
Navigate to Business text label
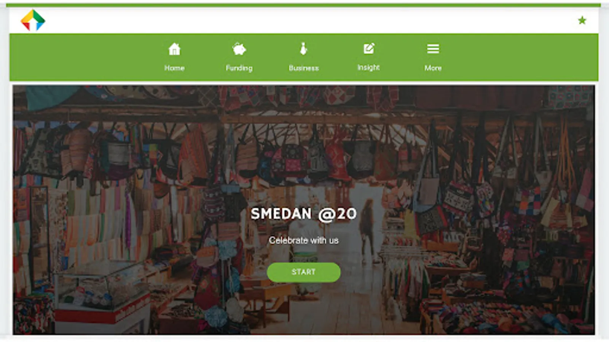(304, 68)
